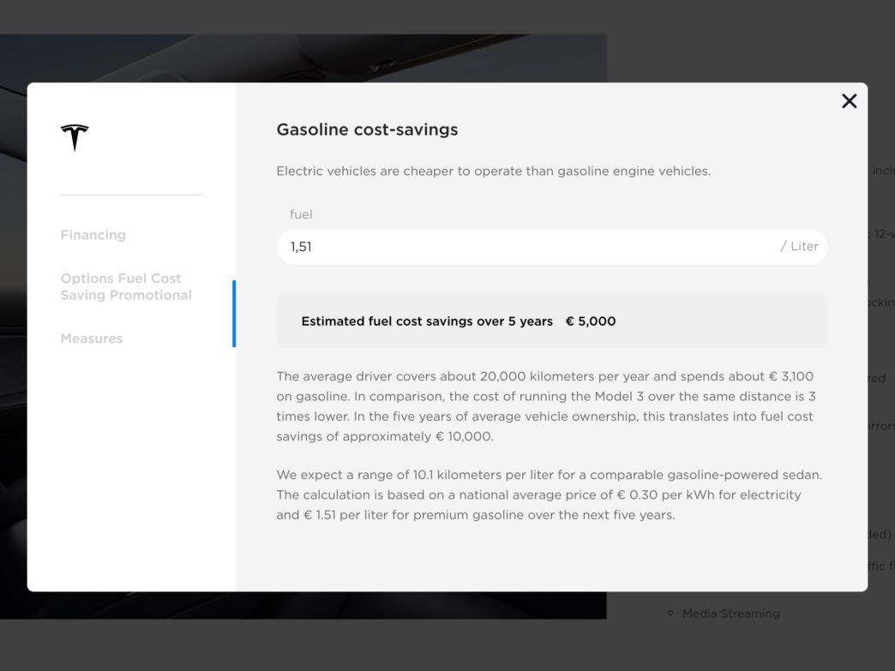Click the paragraph mentioning 10.1 kilometers per liter
Image resolution: width=895 pixels, height=671 pixels.
coord(550,494)
